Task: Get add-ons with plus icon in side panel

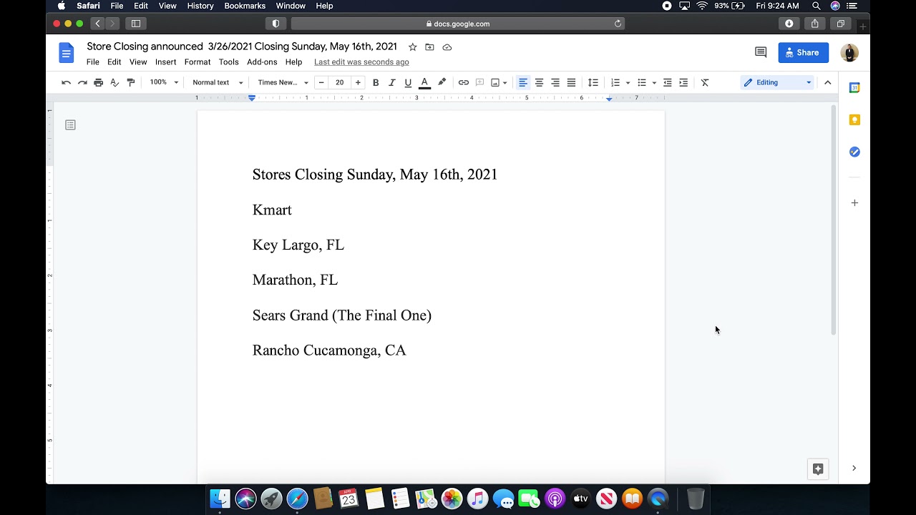Action: tap(854, 203)
